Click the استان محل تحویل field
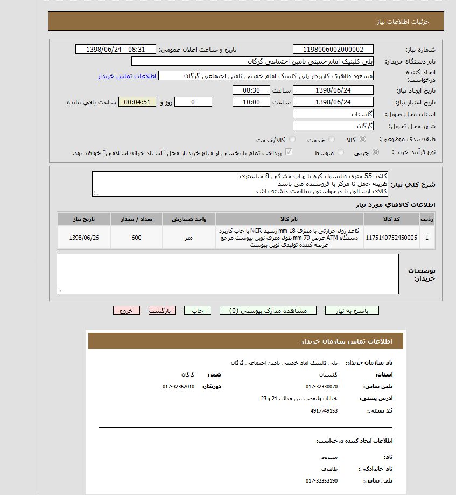The height and width of the screenshot is (495, 456). tap(333, 114)
